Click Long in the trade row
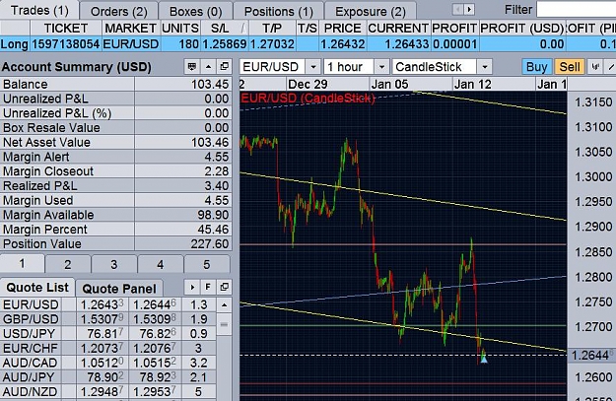The width and height of the screenshot is (616, 401). 15,44
